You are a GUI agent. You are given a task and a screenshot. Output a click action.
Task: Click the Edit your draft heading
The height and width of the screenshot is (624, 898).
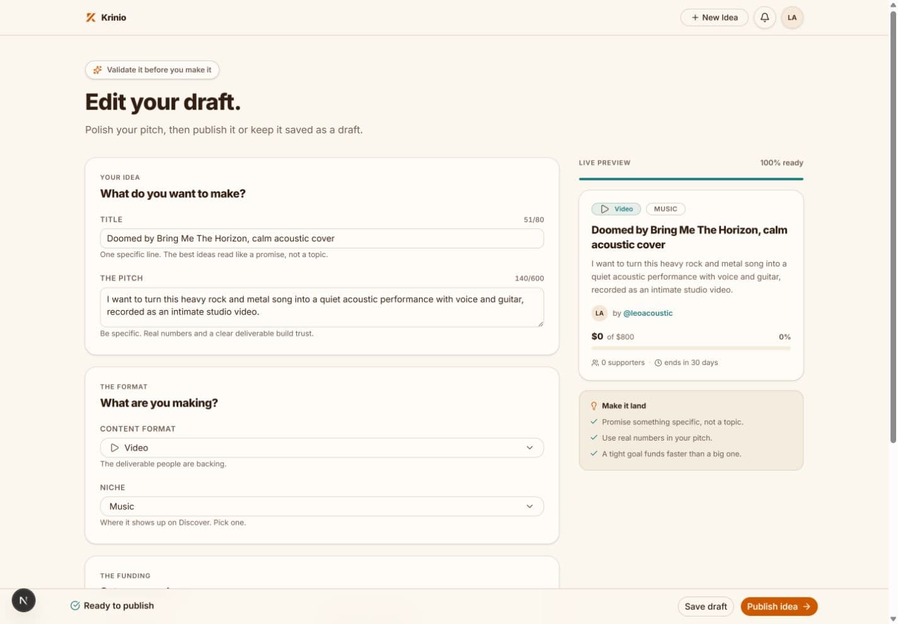tap(163, 102)
